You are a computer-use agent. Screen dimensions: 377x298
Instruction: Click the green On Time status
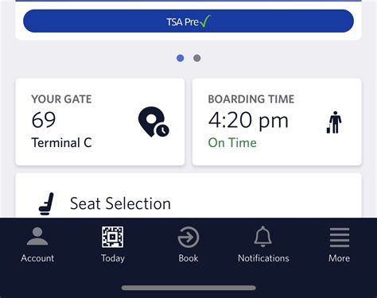[232, 143]
